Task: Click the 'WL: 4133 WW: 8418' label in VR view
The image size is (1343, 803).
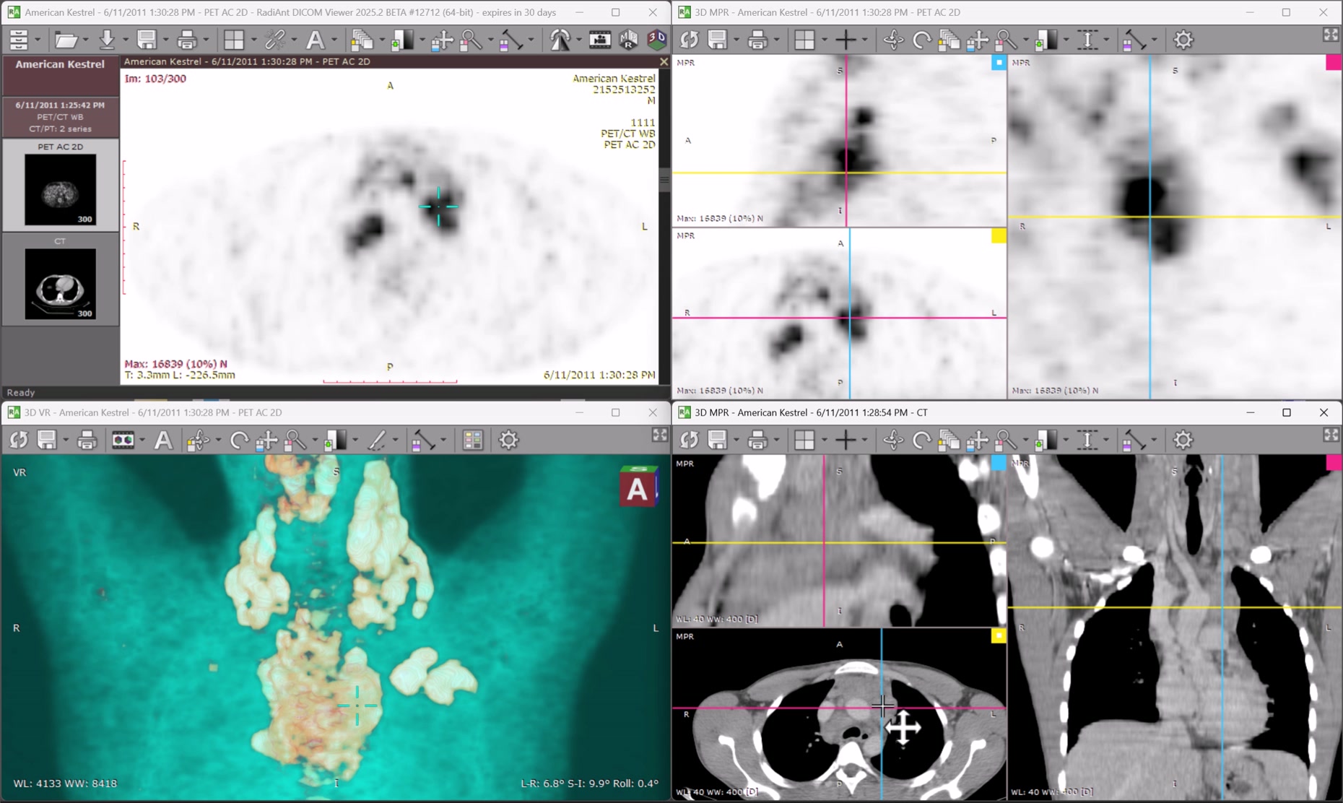Action: pos(65,783)
